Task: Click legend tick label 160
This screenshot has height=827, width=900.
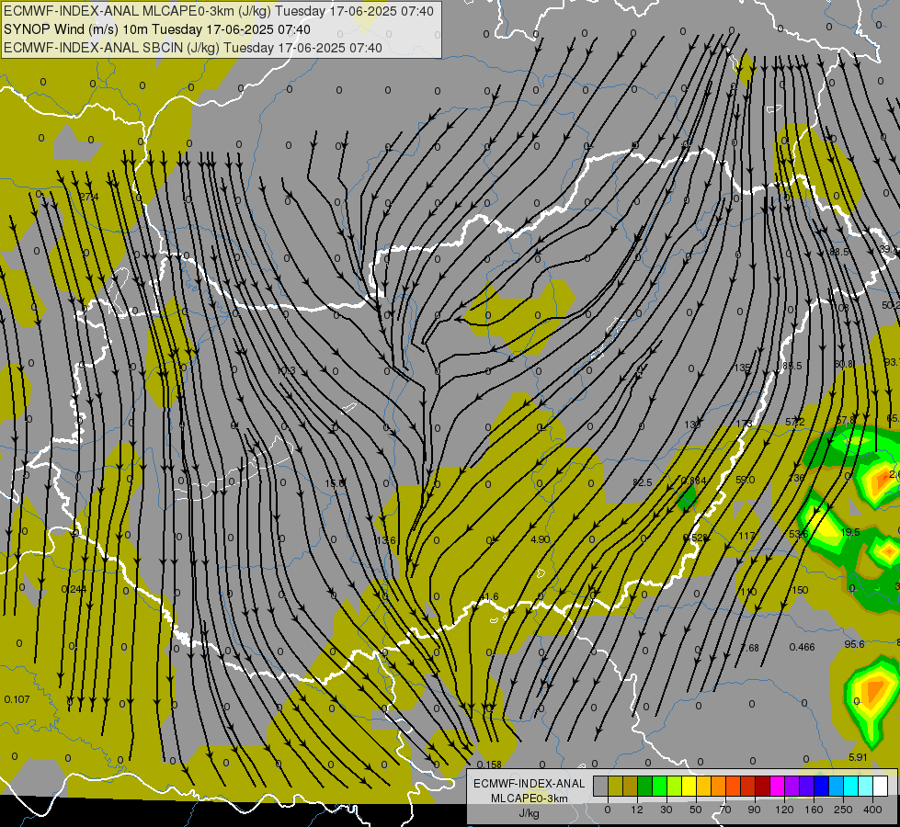Action: pos(814,810)
